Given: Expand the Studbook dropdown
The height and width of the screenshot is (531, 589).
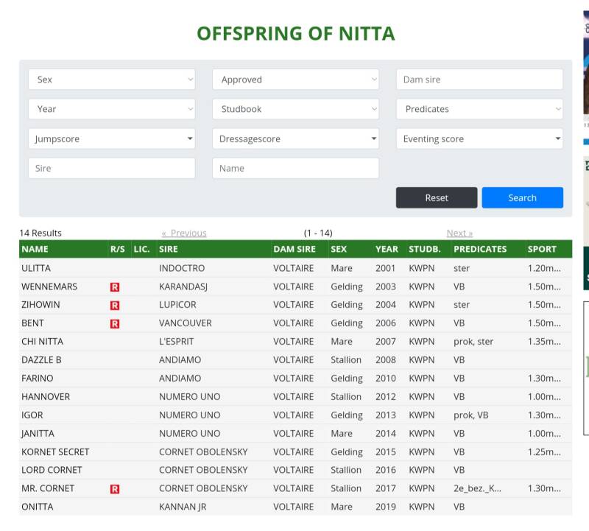Looking at the screenshot, I should coord(295,109).
